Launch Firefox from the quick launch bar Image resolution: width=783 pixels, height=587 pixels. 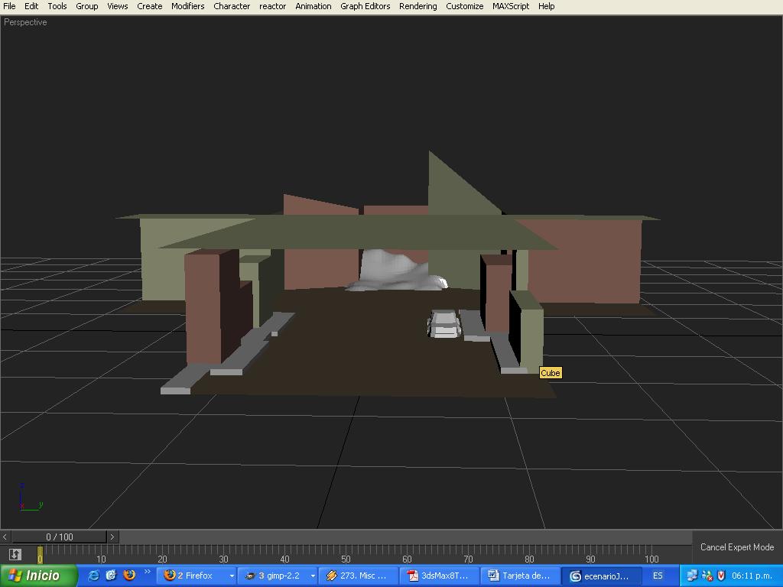128,576
